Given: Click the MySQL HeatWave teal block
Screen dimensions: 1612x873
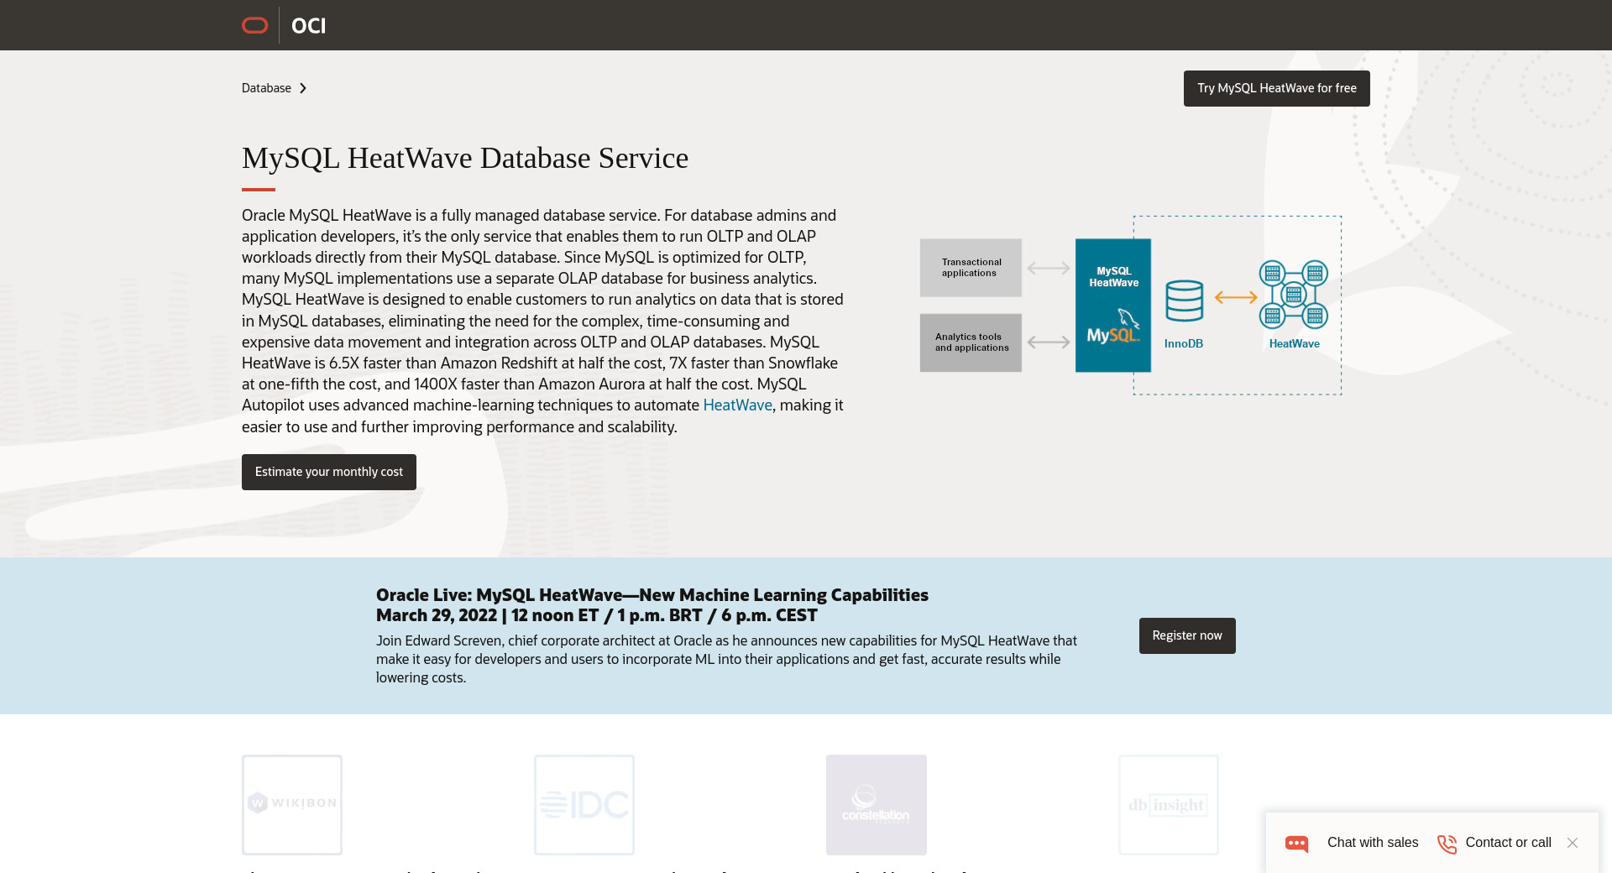Looking at the screenshot, I should click(1113, 306).
